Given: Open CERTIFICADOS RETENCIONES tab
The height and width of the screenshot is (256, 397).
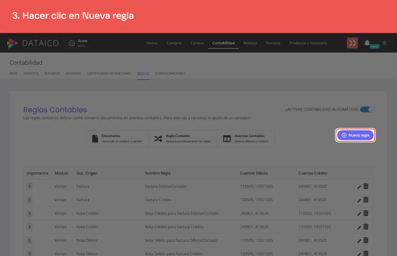Looking at the screenshot, I should tap(109, 74).
